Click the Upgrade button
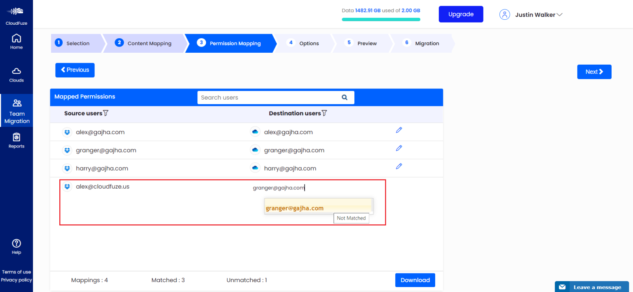This screenshot has height=292, width=633. tap(461, 14)
